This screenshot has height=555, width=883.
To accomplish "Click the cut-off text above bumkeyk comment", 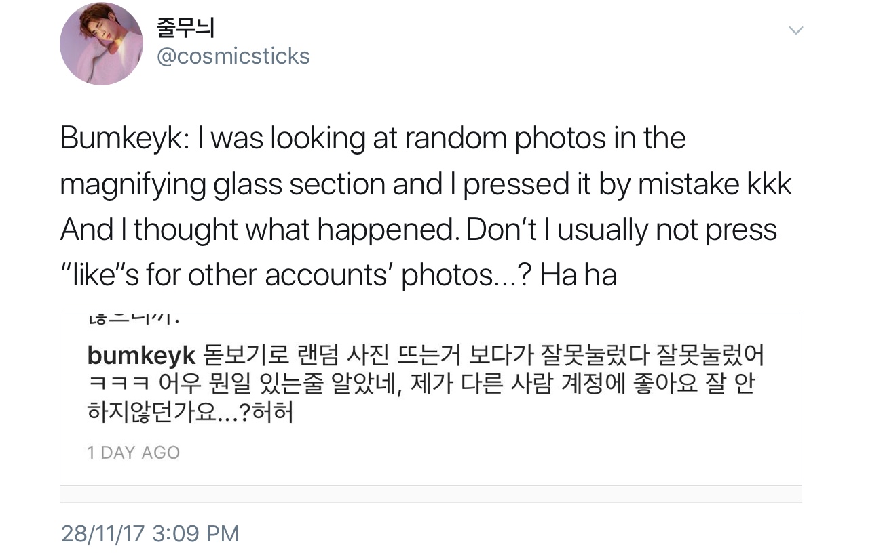I will tap(133, 317).
